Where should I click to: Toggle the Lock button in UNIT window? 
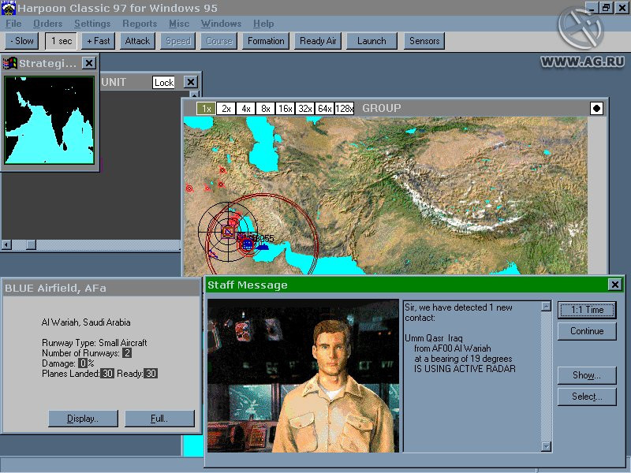pos(164,82)
